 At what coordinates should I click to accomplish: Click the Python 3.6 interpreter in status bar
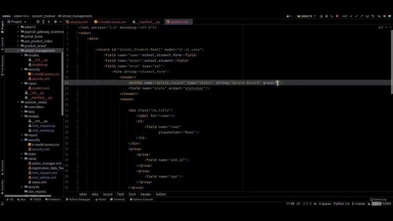pos(341,204)
